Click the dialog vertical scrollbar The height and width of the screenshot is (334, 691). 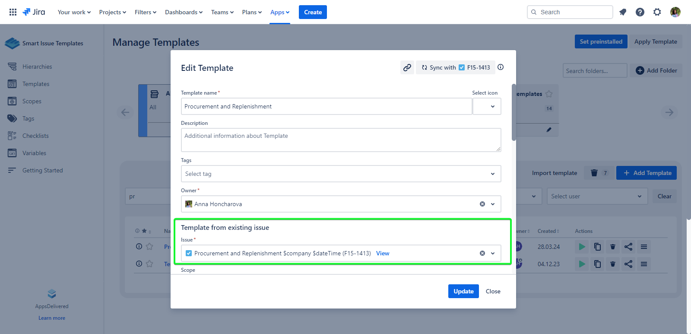[513, 112]
